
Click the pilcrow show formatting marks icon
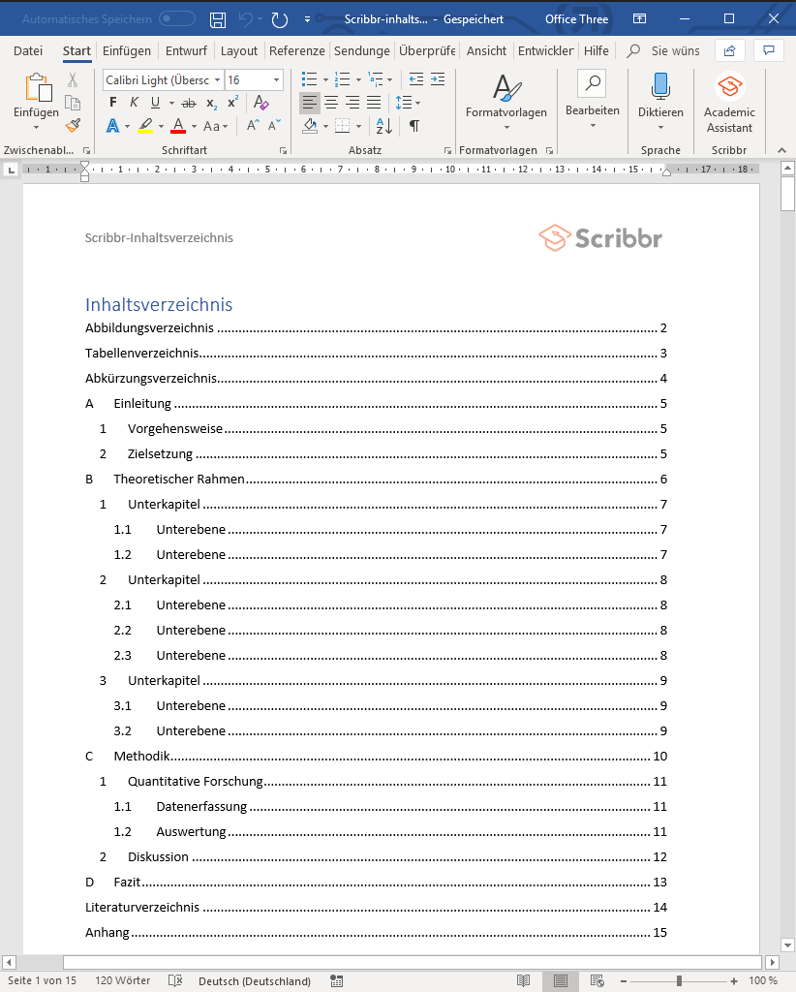point(414,126)
